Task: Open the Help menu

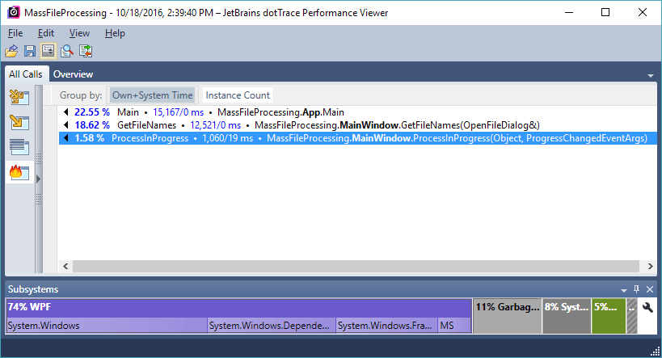Action: point(115,33)
